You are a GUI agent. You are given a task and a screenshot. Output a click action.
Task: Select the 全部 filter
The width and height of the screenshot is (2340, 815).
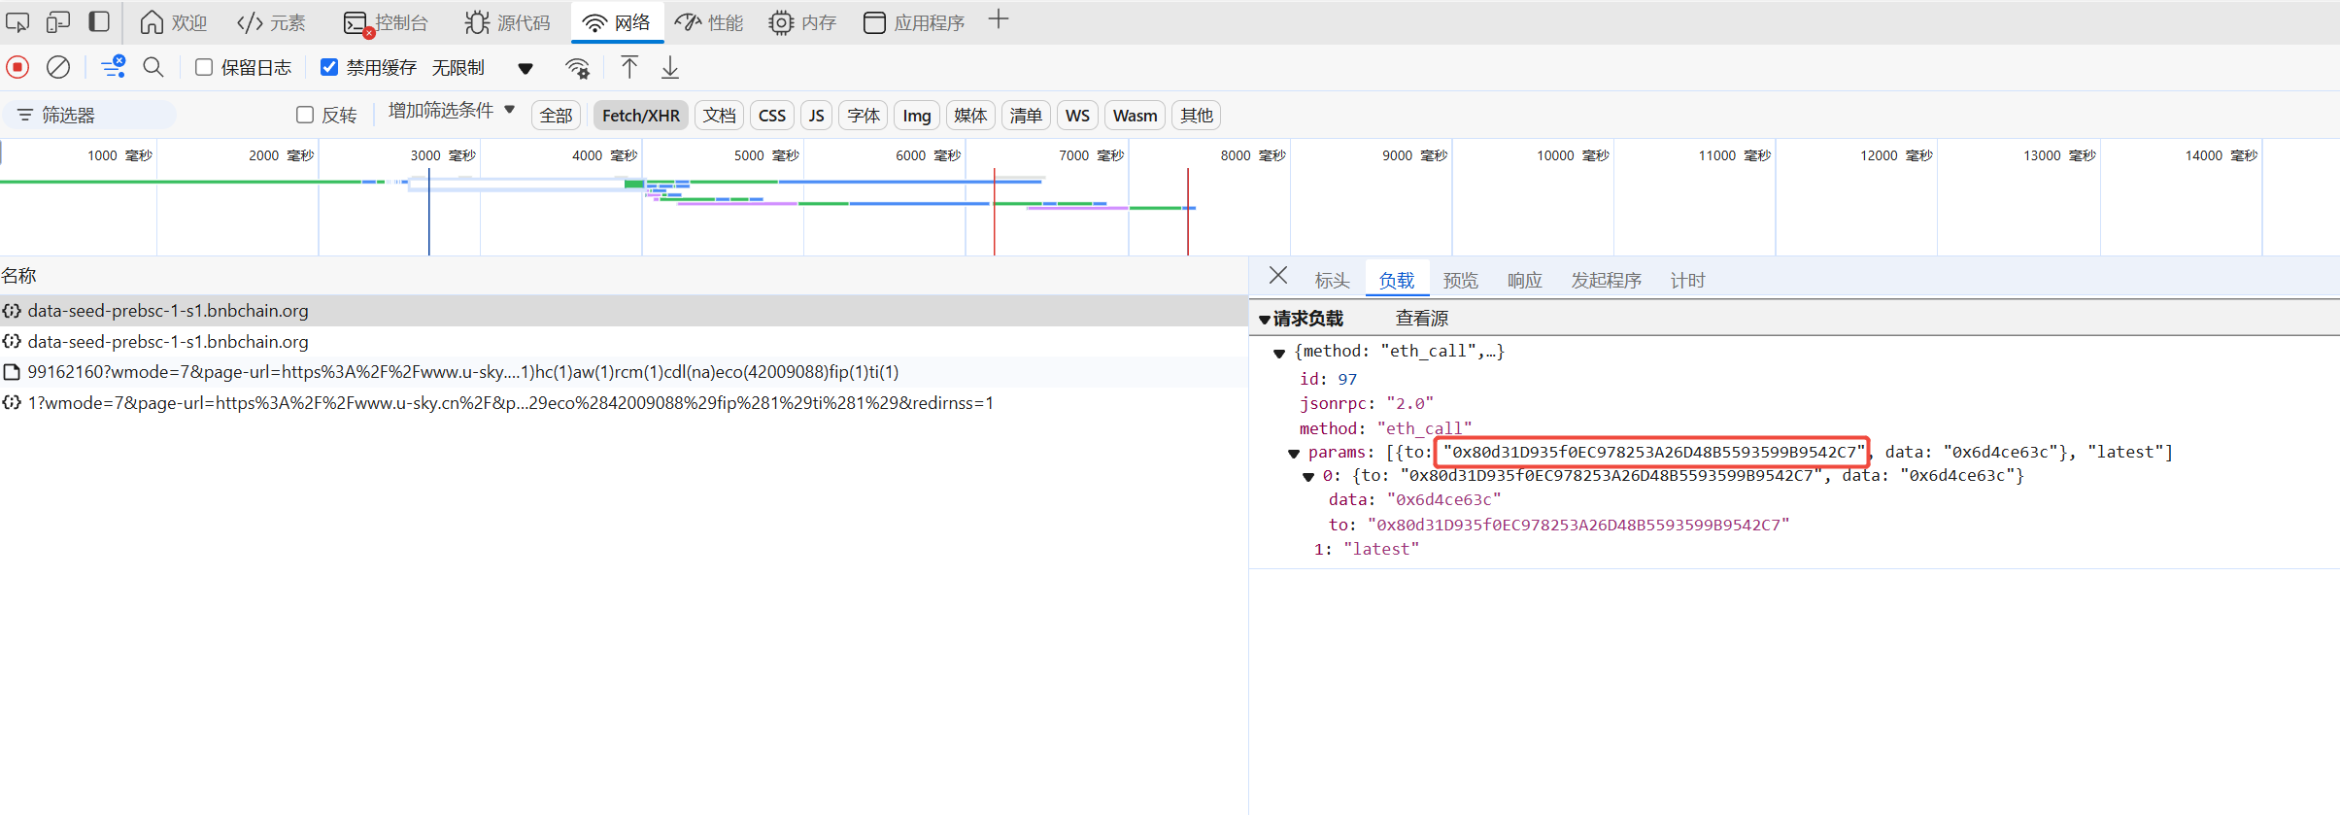(x=556, y=116)
